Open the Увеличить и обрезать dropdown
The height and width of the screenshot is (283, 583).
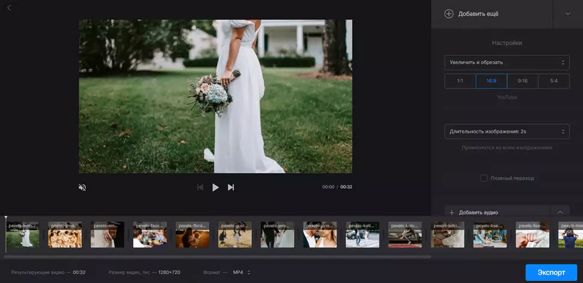507,62
